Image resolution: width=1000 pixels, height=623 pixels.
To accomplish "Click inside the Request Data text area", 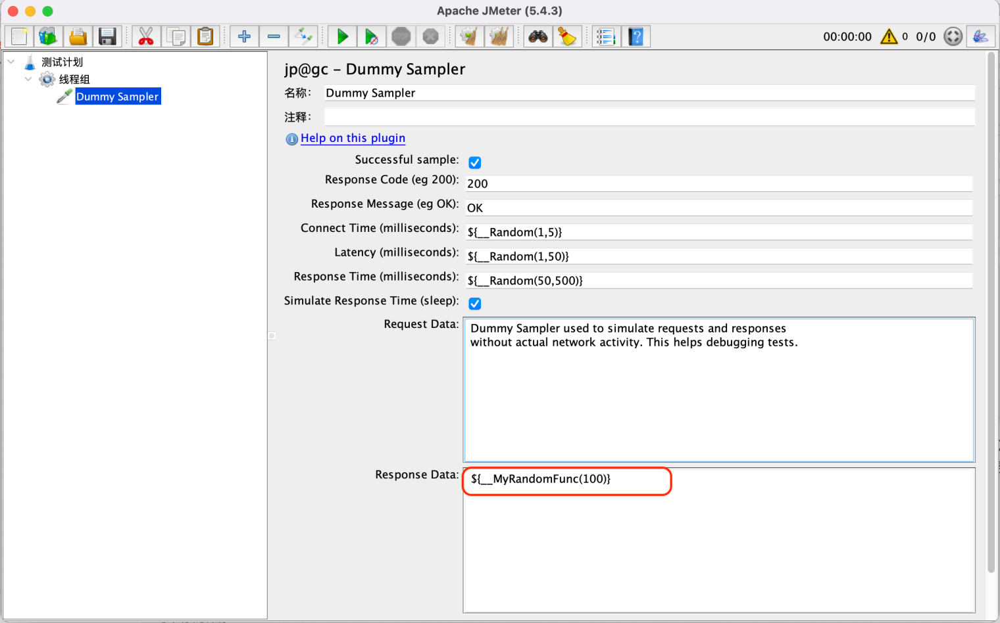I will tap(719, 390).
